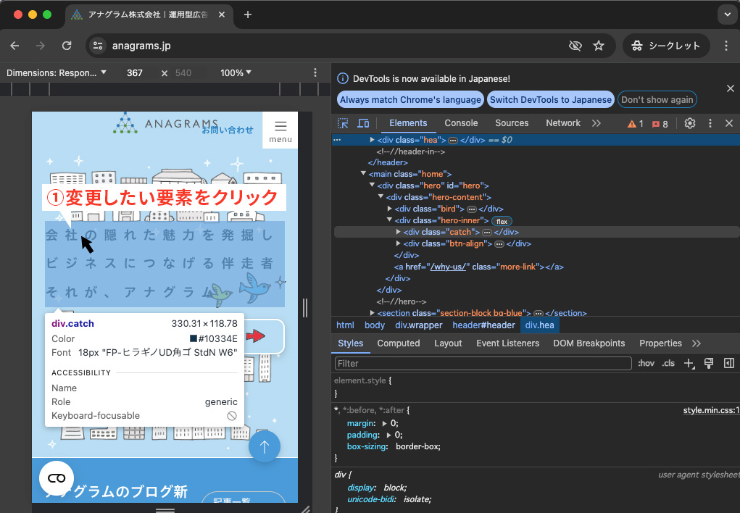Image resolution: width=740 pixels, height=513 pixels.
Task: Toggle the :hov element state panel
Action: click(x=646, y=363)
